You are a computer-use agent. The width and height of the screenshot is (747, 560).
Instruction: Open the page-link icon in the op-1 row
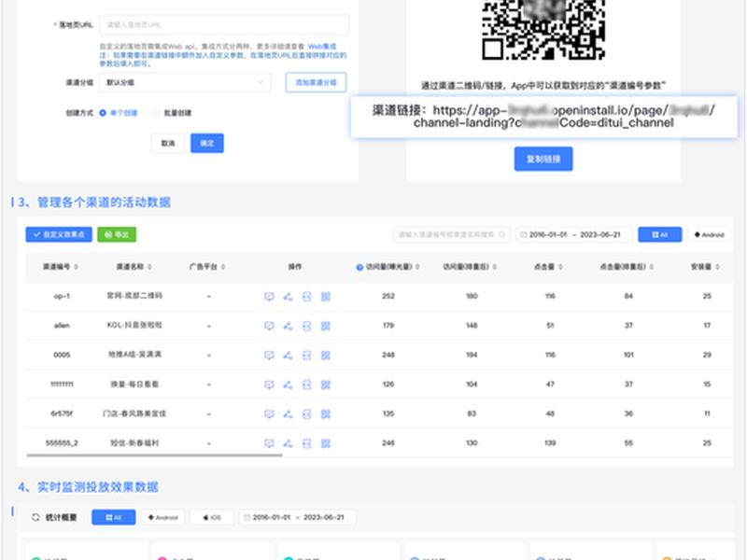point(307,297)
